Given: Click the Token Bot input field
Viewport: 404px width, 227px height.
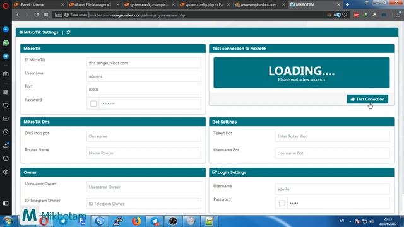Looking at the screenshot, I should coord(333,136).
